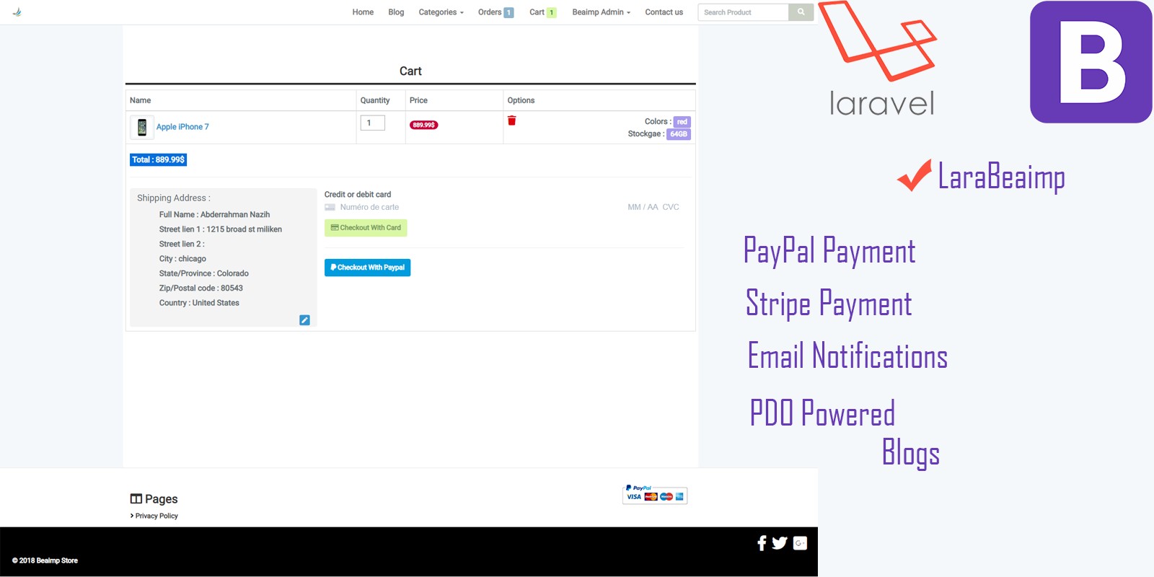Click the red color badge
Image resolution: width=1154 pixels, height=577 pixels.
click(x=682, y=122)
